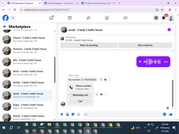Open Chance's conversation
The width and height of the screenshot is (179, 134).
[x=27, y=39]
